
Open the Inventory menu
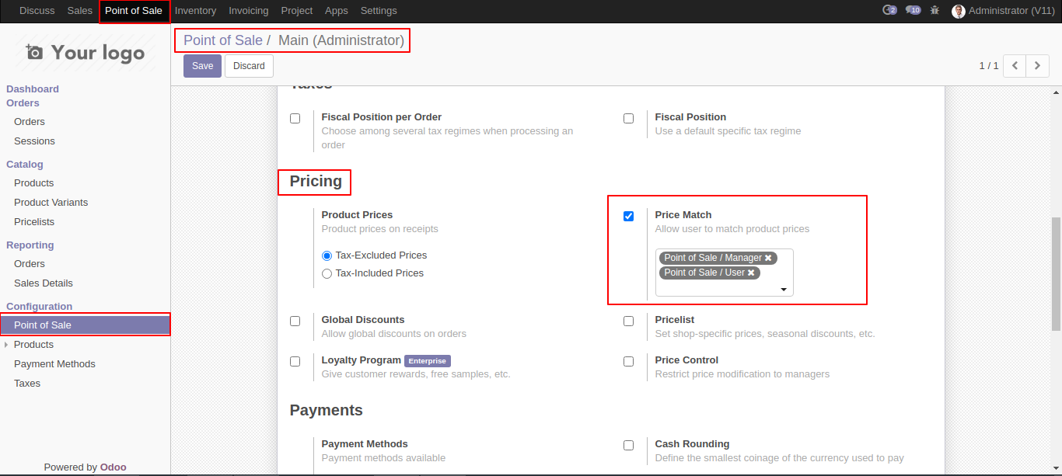pyautogui.click(x=195, y=11)
